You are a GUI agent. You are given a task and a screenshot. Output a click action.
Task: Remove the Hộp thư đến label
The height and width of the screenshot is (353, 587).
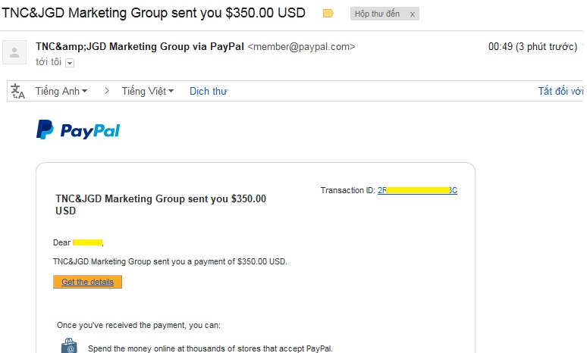tap(413, 14)
